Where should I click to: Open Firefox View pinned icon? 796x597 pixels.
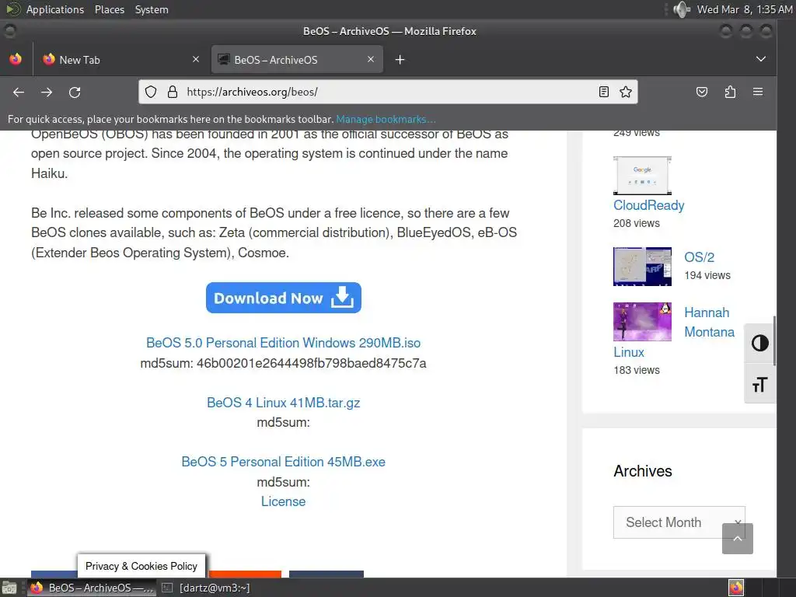16,59
